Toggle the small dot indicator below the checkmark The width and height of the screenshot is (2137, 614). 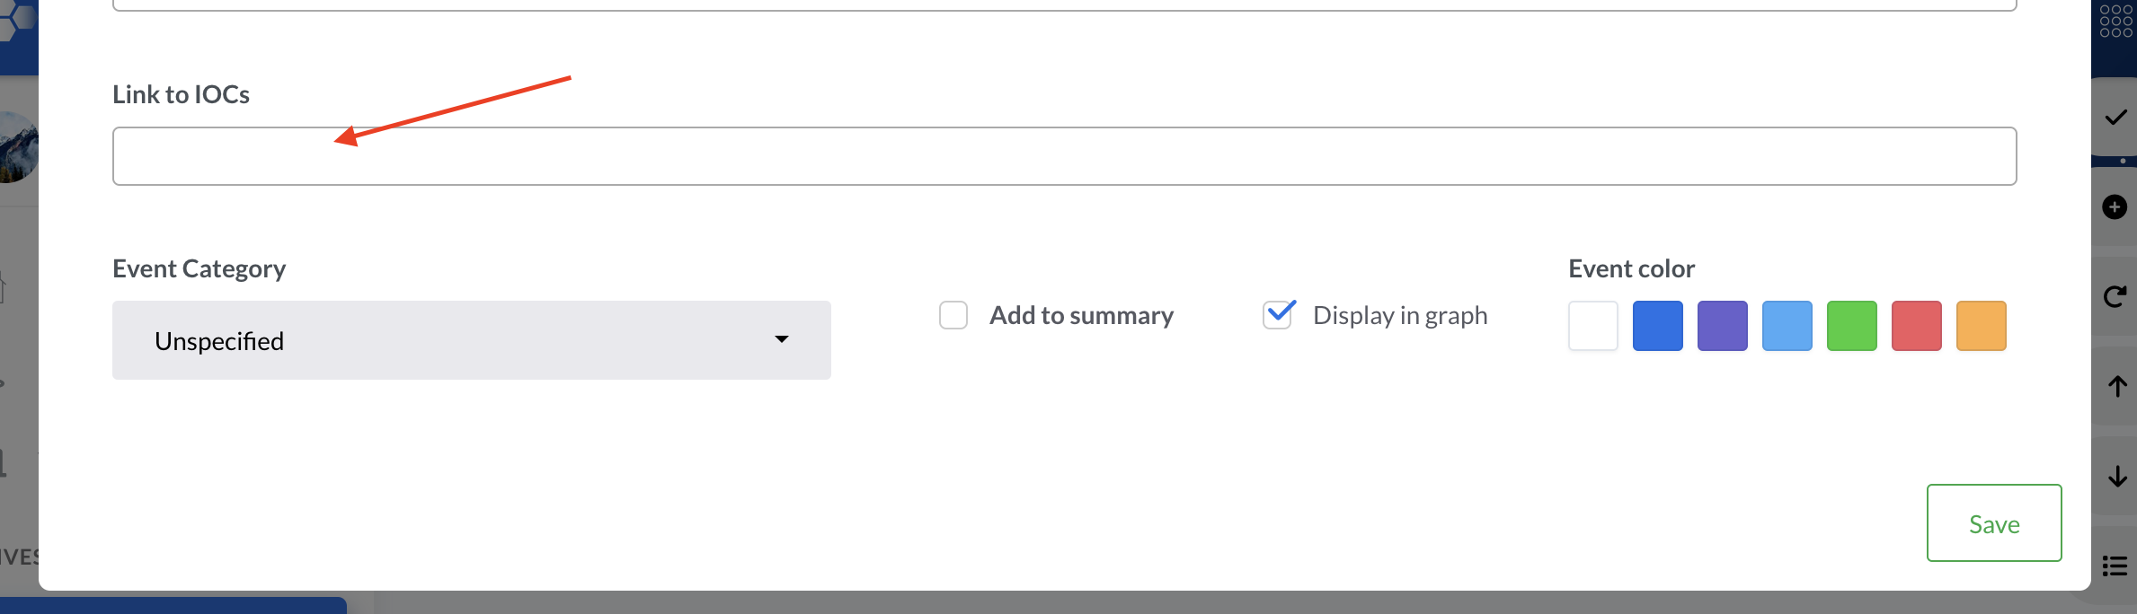click(x=2123, y=162)
